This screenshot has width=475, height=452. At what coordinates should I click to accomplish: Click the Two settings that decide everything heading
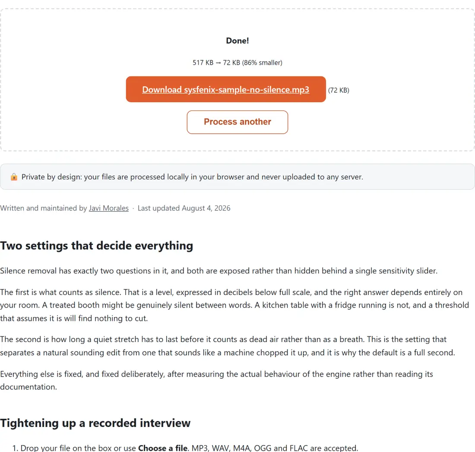[x=96, y=246]
